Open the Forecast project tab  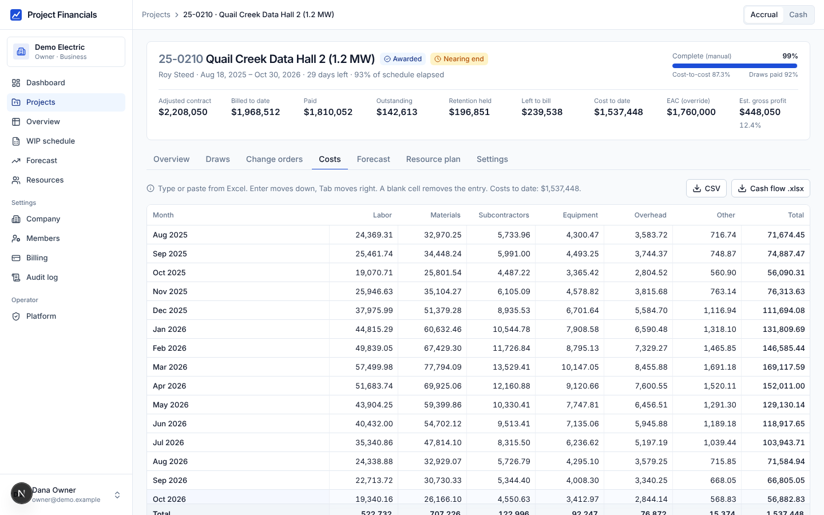[374, 159]
